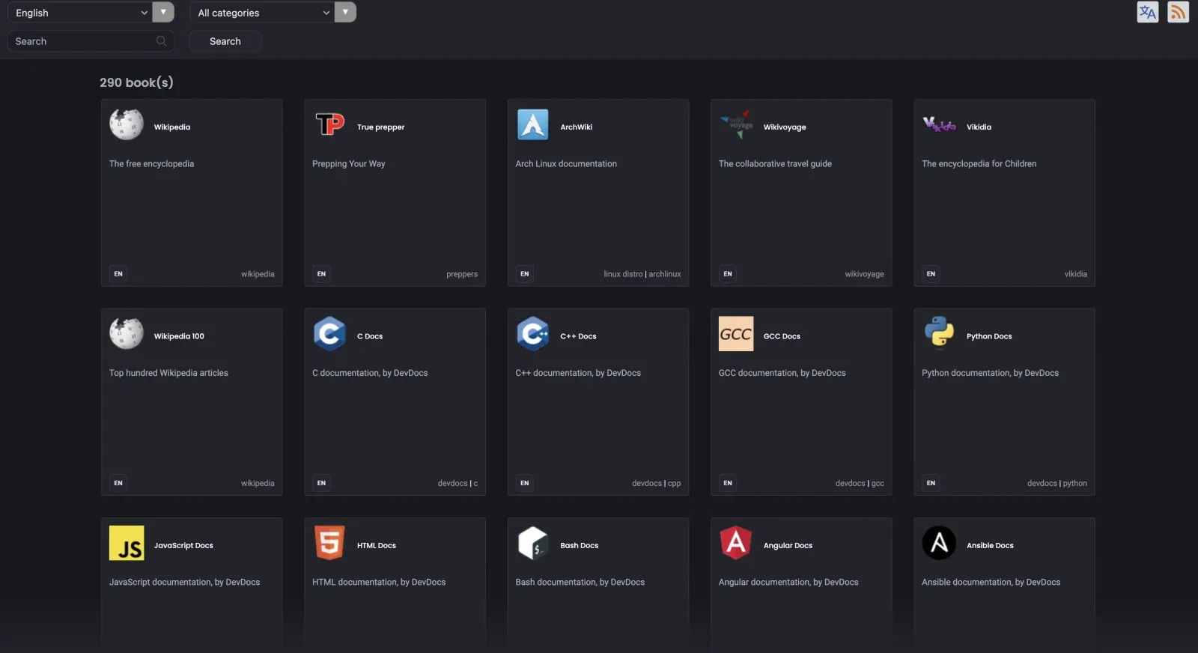Click the linux distro tag on ArchWiki card
The image size is (1198, 653).
pyautogui.click(x=623, y=274)
